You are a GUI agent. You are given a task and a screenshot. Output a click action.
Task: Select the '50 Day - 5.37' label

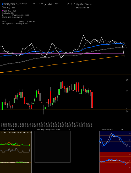pyautogui.click(x=10, y=8)
